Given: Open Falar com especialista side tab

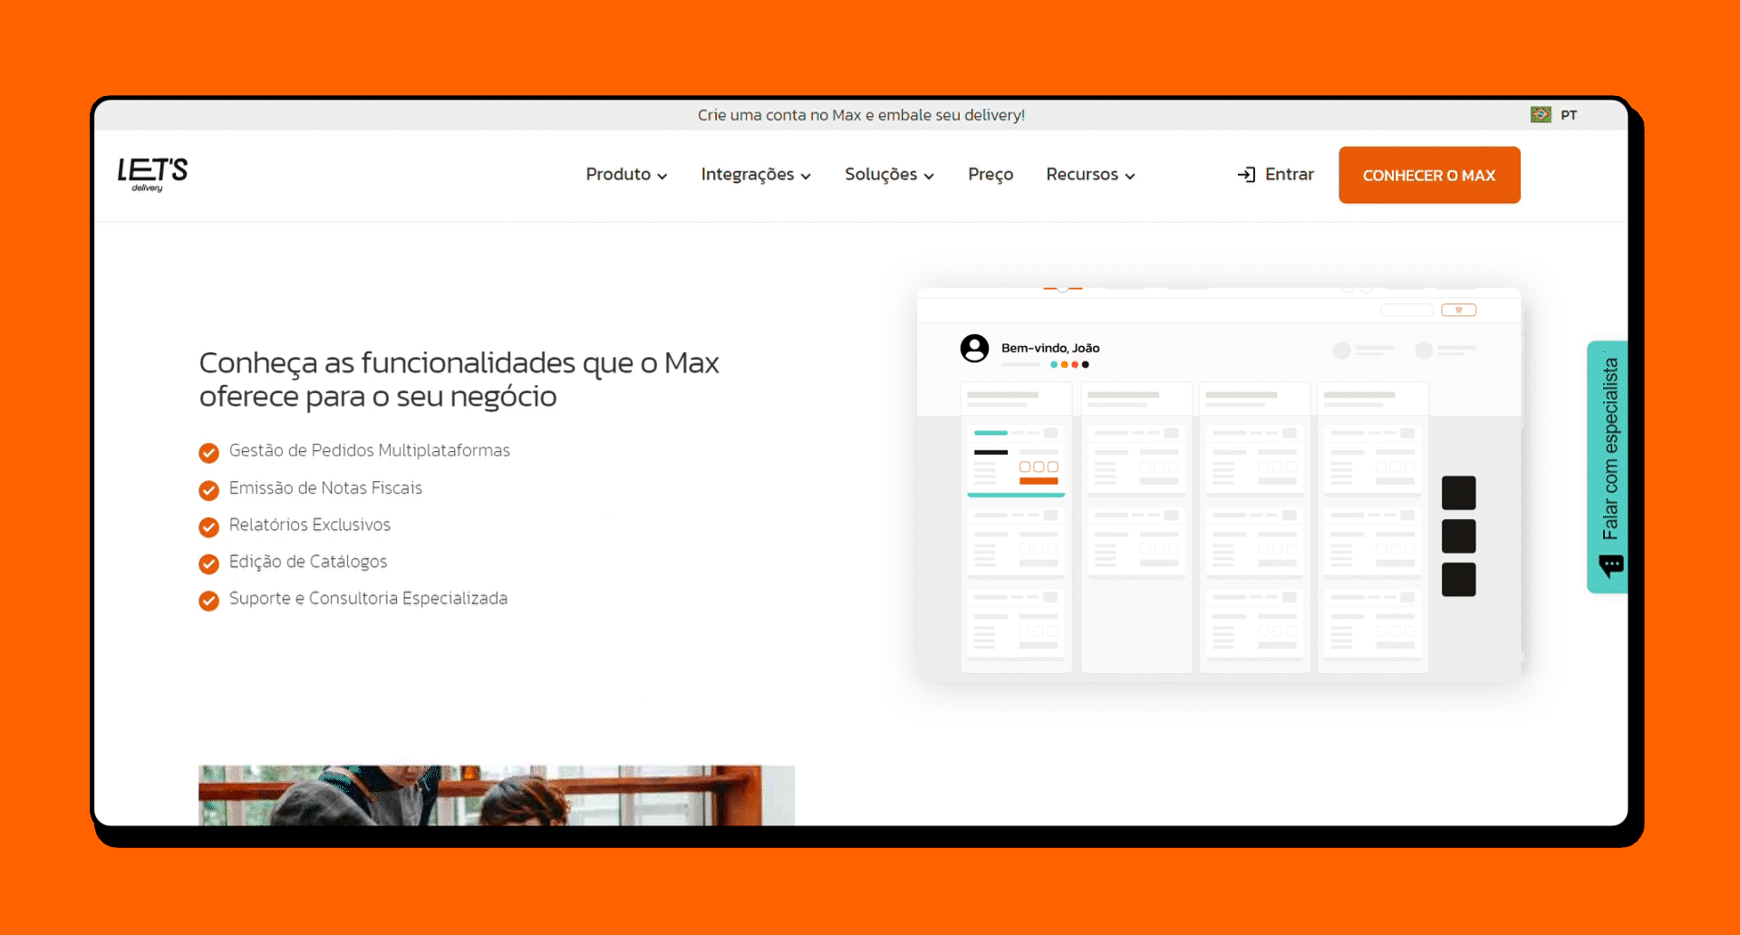Looking at the screenshot, I should [x=1608, y=467].
